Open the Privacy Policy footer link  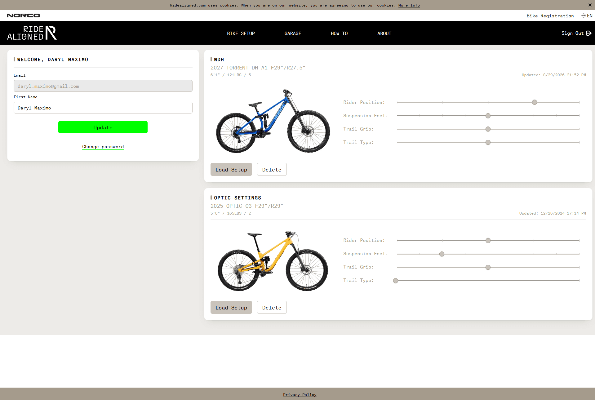(x=300, y=395)
